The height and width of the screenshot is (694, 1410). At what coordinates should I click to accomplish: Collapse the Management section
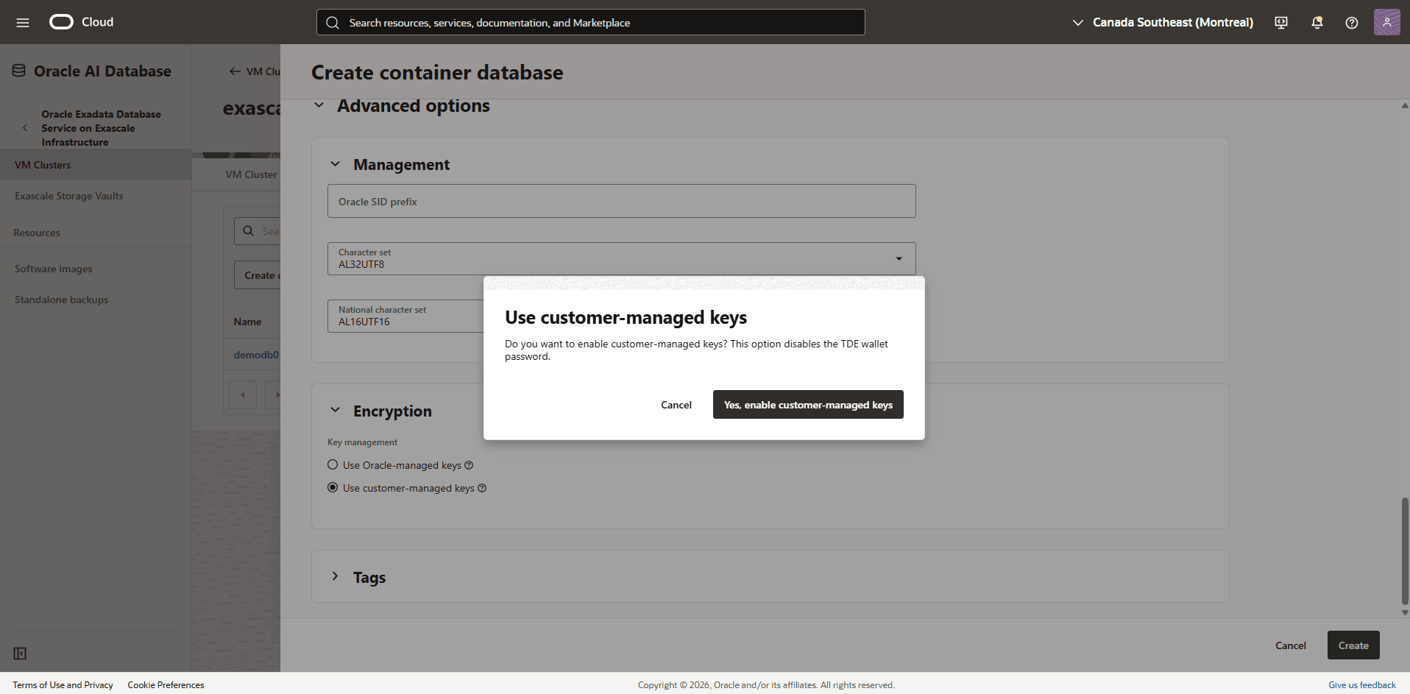[335, 164]
